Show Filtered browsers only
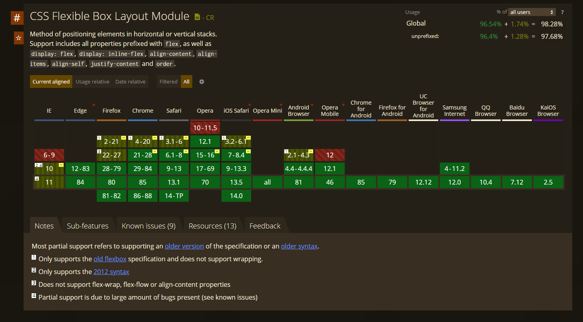 point(168,81)
